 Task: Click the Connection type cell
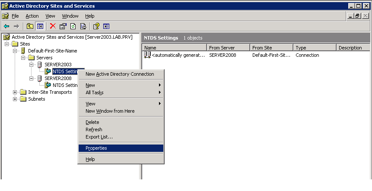tap(307, 55)
